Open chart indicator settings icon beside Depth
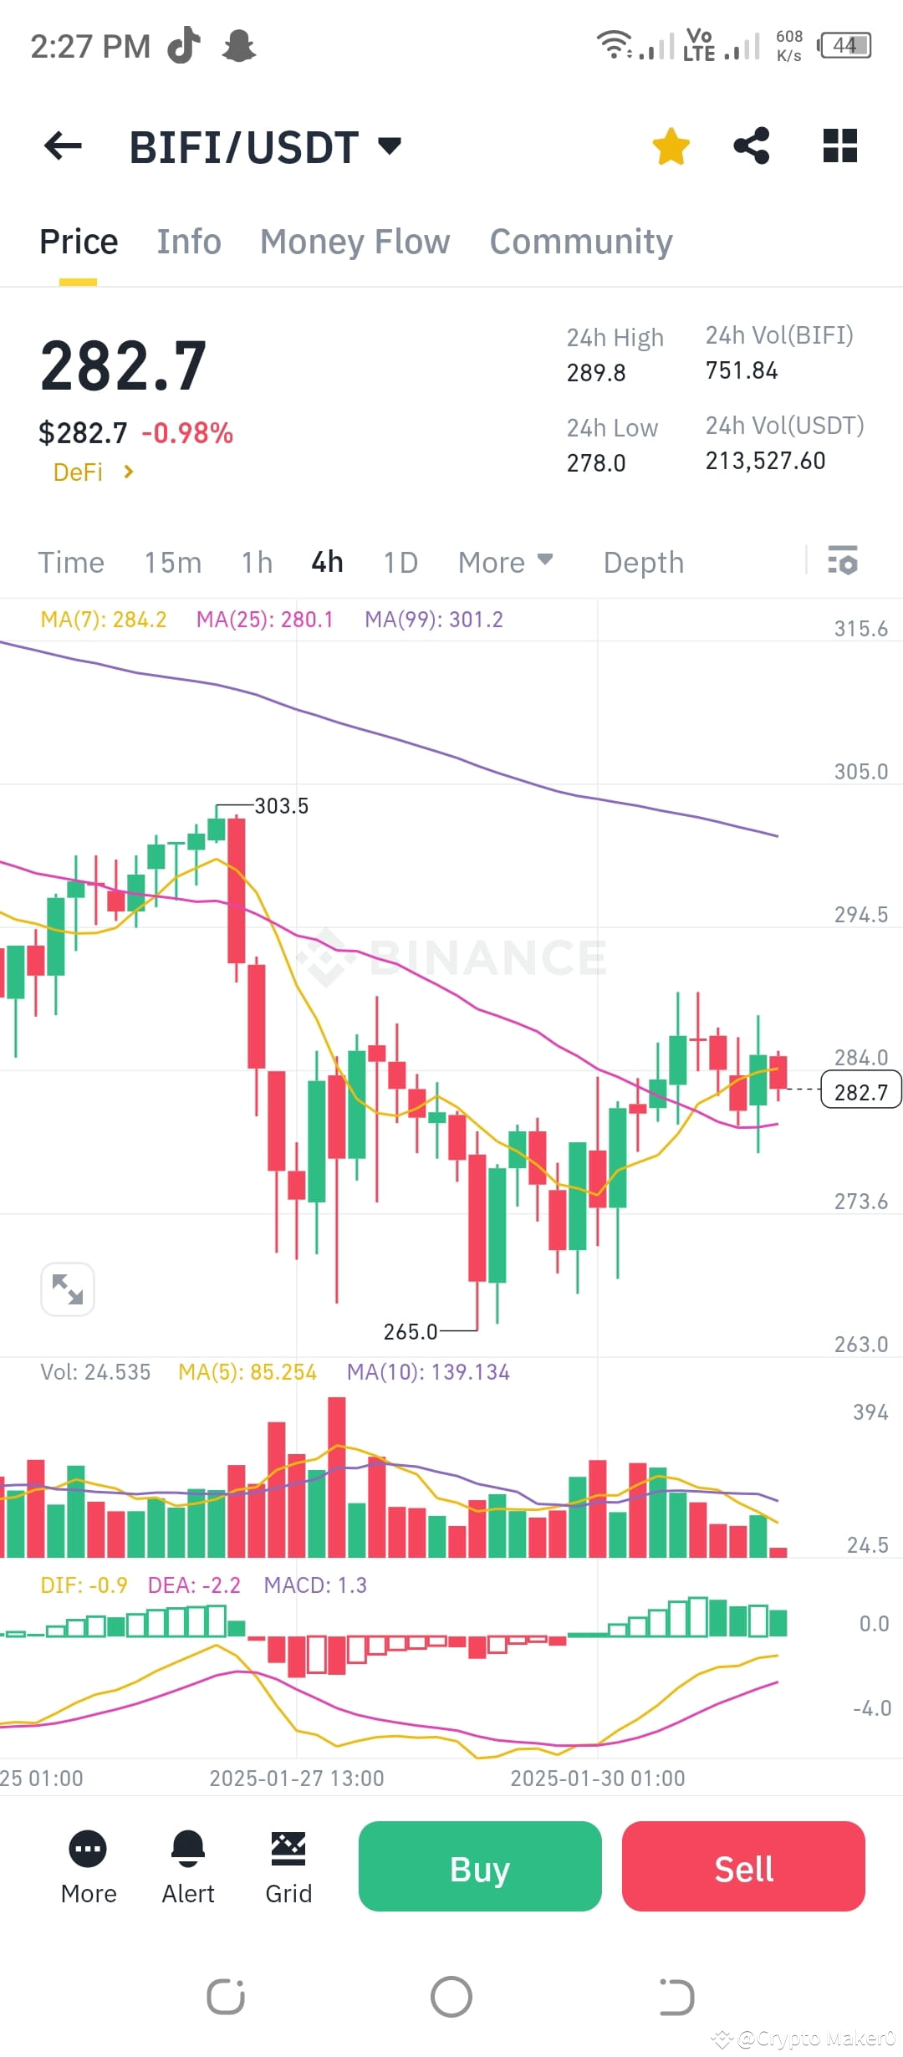 [842, 562]
